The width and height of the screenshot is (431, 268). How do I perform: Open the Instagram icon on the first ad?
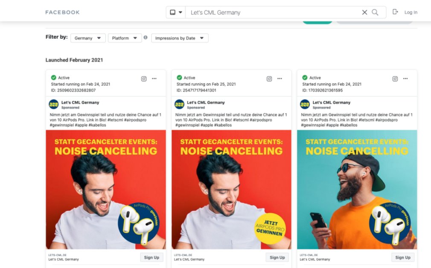(x=143, y=79)
